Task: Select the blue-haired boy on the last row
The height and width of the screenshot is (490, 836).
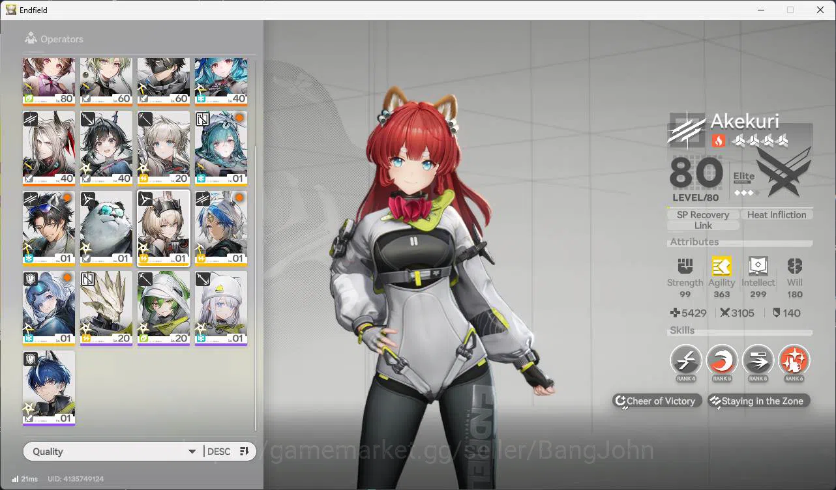Action: coord(49,389)
